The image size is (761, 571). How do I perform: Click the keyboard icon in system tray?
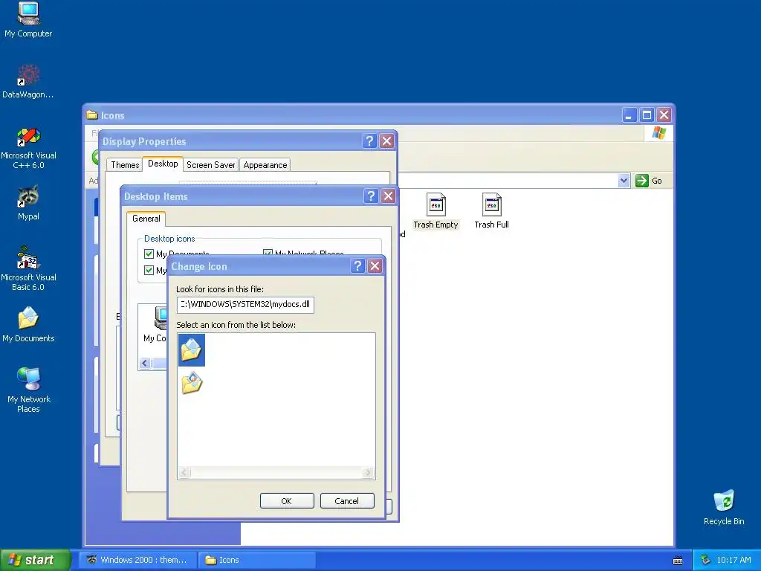click(678, 561)
